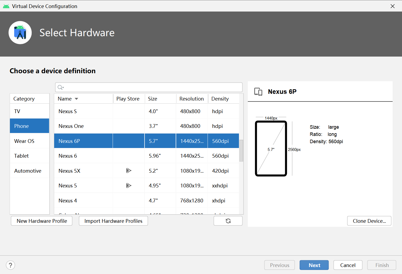402x274 pixels.
Task: Sort by the Density column header
Action: click(223, 99)
